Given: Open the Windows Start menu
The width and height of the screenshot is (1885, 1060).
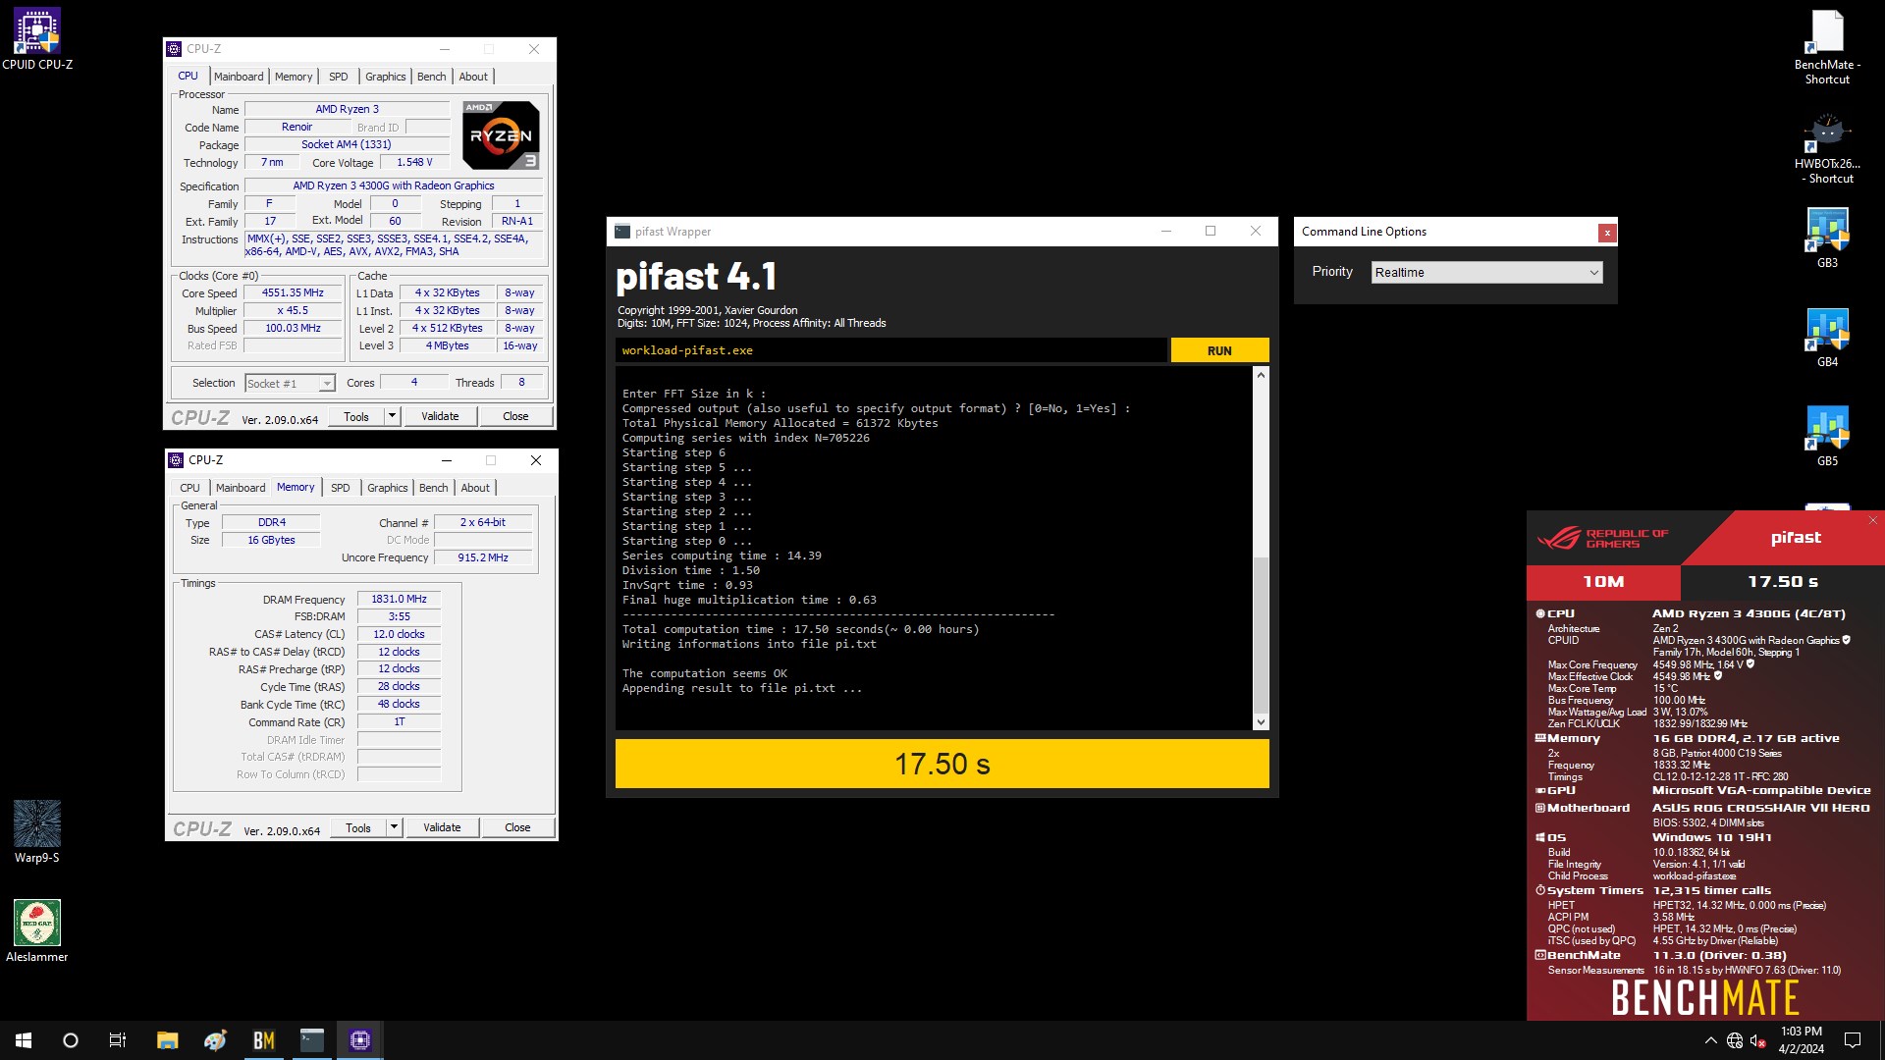Looking at the screenshot, I should 24,1040.
